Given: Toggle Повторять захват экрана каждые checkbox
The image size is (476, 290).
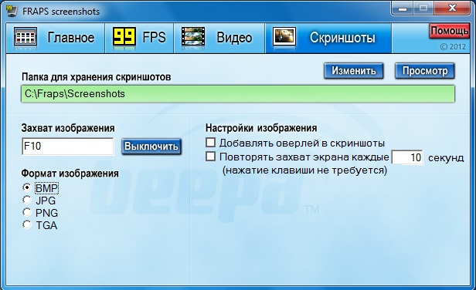Looking at the screenshot, I should (x=210, y=157).
